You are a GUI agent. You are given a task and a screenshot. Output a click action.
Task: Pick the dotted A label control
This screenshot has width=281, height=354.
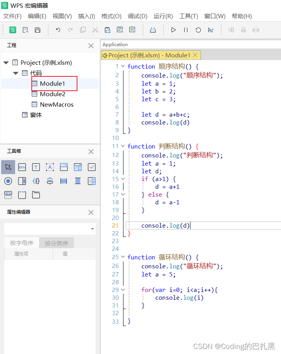[x=50, y=167]
